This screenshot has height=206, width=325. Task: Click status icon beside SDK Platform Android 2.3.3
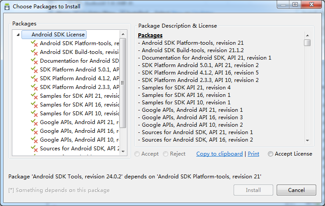34,87
